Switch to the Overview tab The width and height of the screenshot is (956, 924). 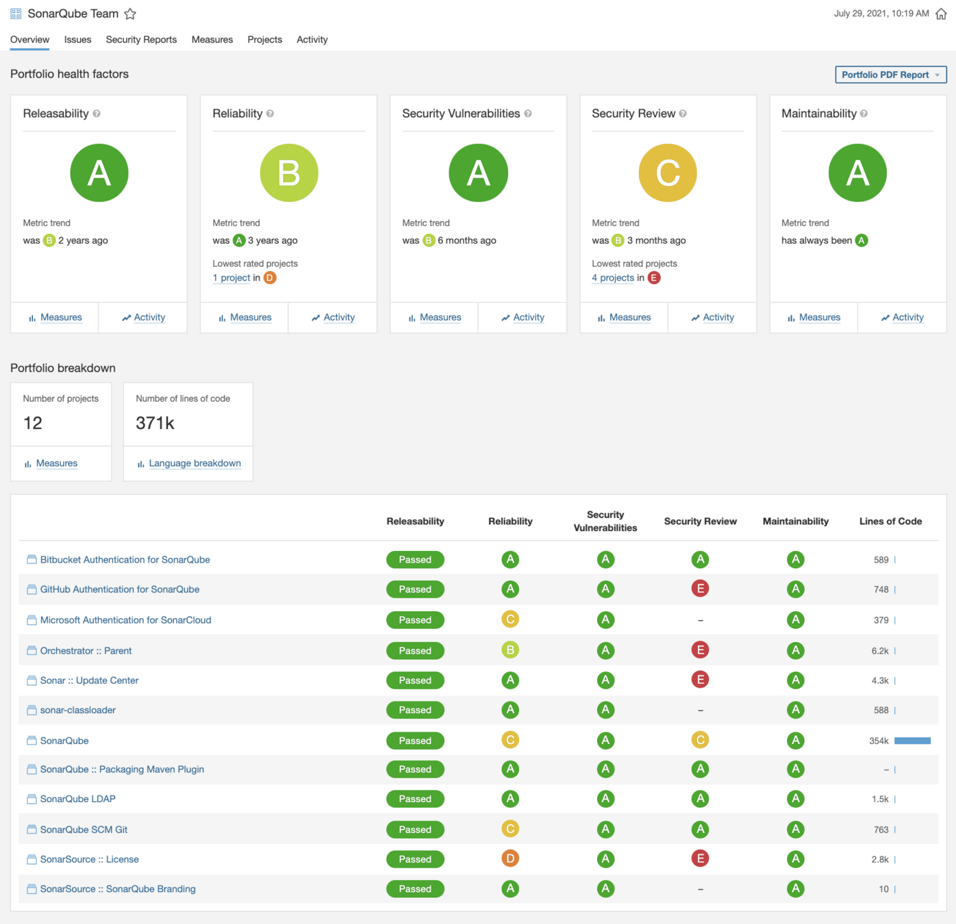tap(29, 40)
